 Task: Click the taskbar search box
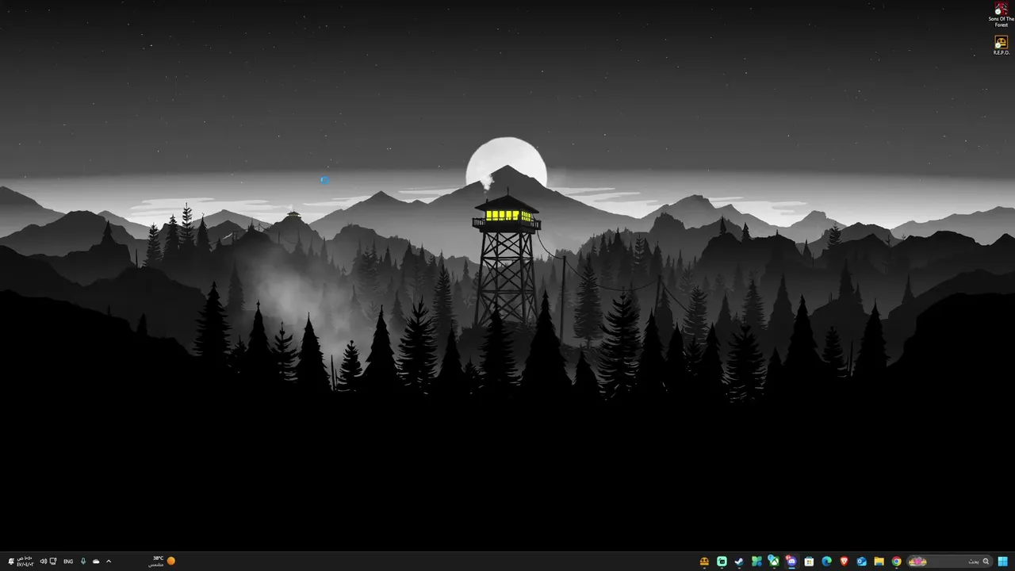[948, 561]
